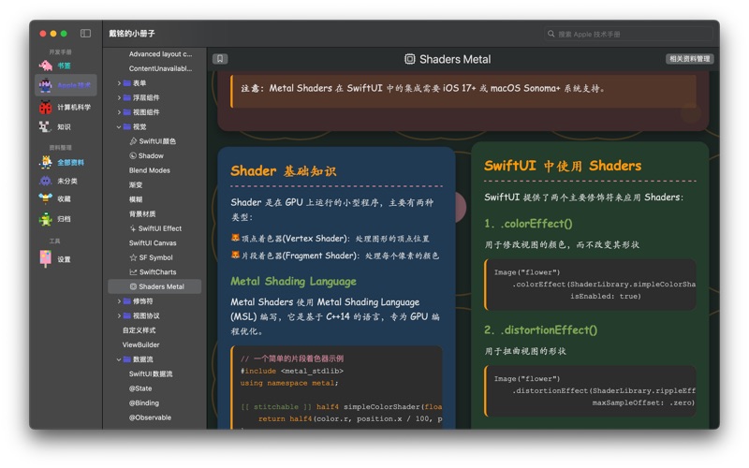Screen dimensions: 749x468
Task: Click the 相关资料管理 button
Action: 689,59
